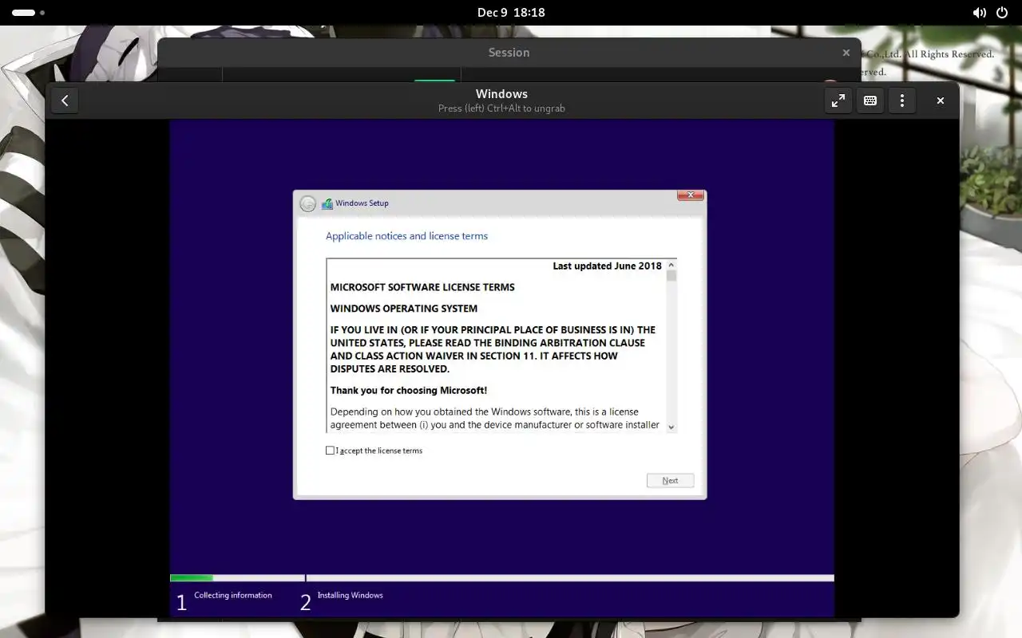Check I accept the license terms

coord(330,451)
